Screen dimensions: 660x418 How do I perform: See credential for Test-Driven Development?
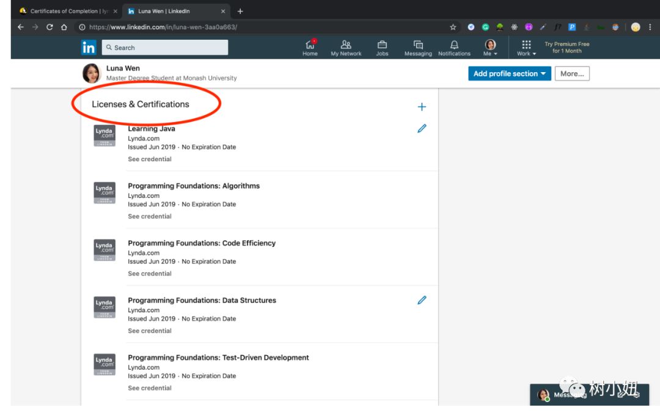[x=150, y=388]
